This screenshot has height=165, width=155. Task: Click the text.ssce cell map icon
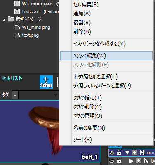[17, 12]
